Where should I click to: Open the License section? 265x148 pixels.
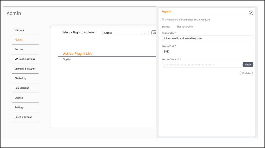coord(19,98)
